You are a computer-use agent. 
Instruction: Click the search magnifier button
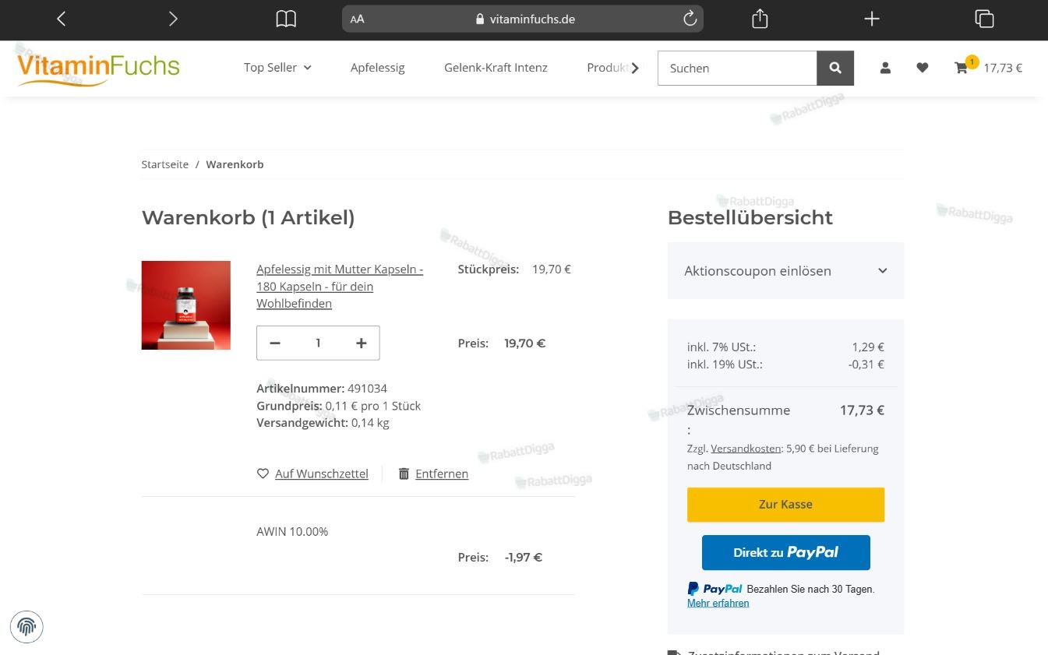coord(835,68)
